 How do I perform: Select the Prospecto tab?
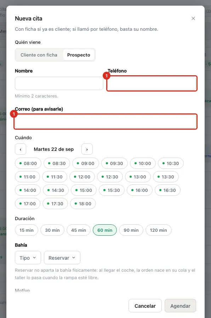click(x=79, y=55)
